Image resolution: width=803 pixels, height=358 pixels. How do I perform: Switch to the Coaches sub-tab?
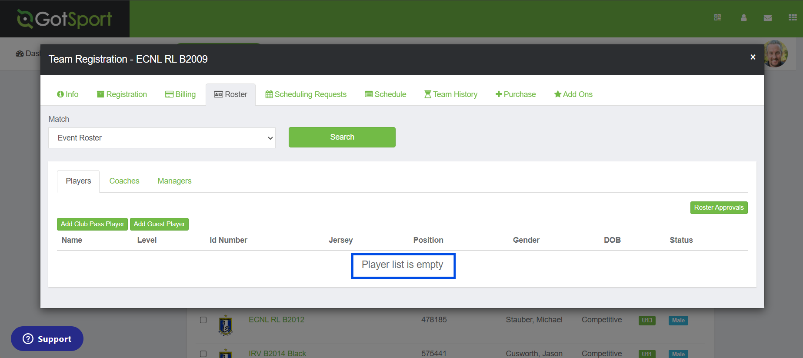(x=124, y=181)
